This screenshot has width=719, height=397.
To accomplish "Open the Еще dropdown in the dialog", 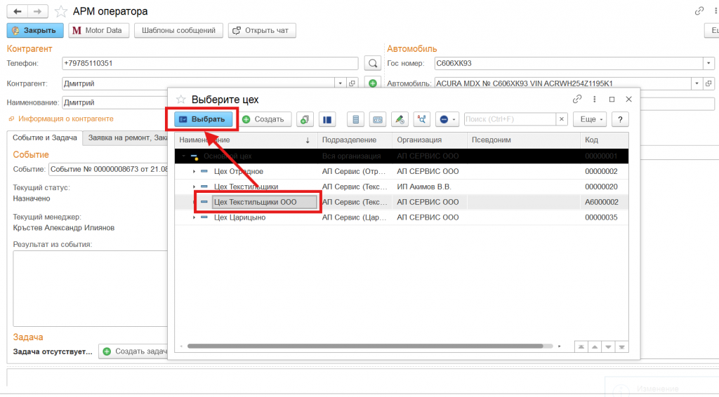I will pyautogui.click(x=589, y=119).
